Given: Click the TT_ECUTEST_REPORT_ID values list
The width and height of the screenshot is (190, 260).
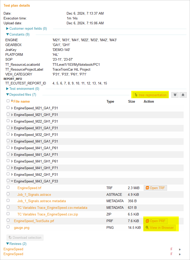Looking at the screenshot, I should point(80,83).
